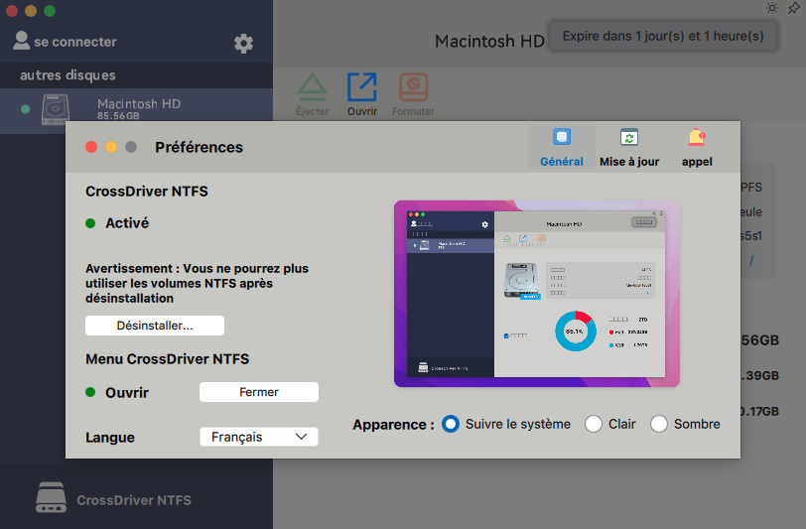The height and width of the screenshot is (529, 806).
Task: Open the Langue dropdown showing Français
Action: (x=259, y=437)
